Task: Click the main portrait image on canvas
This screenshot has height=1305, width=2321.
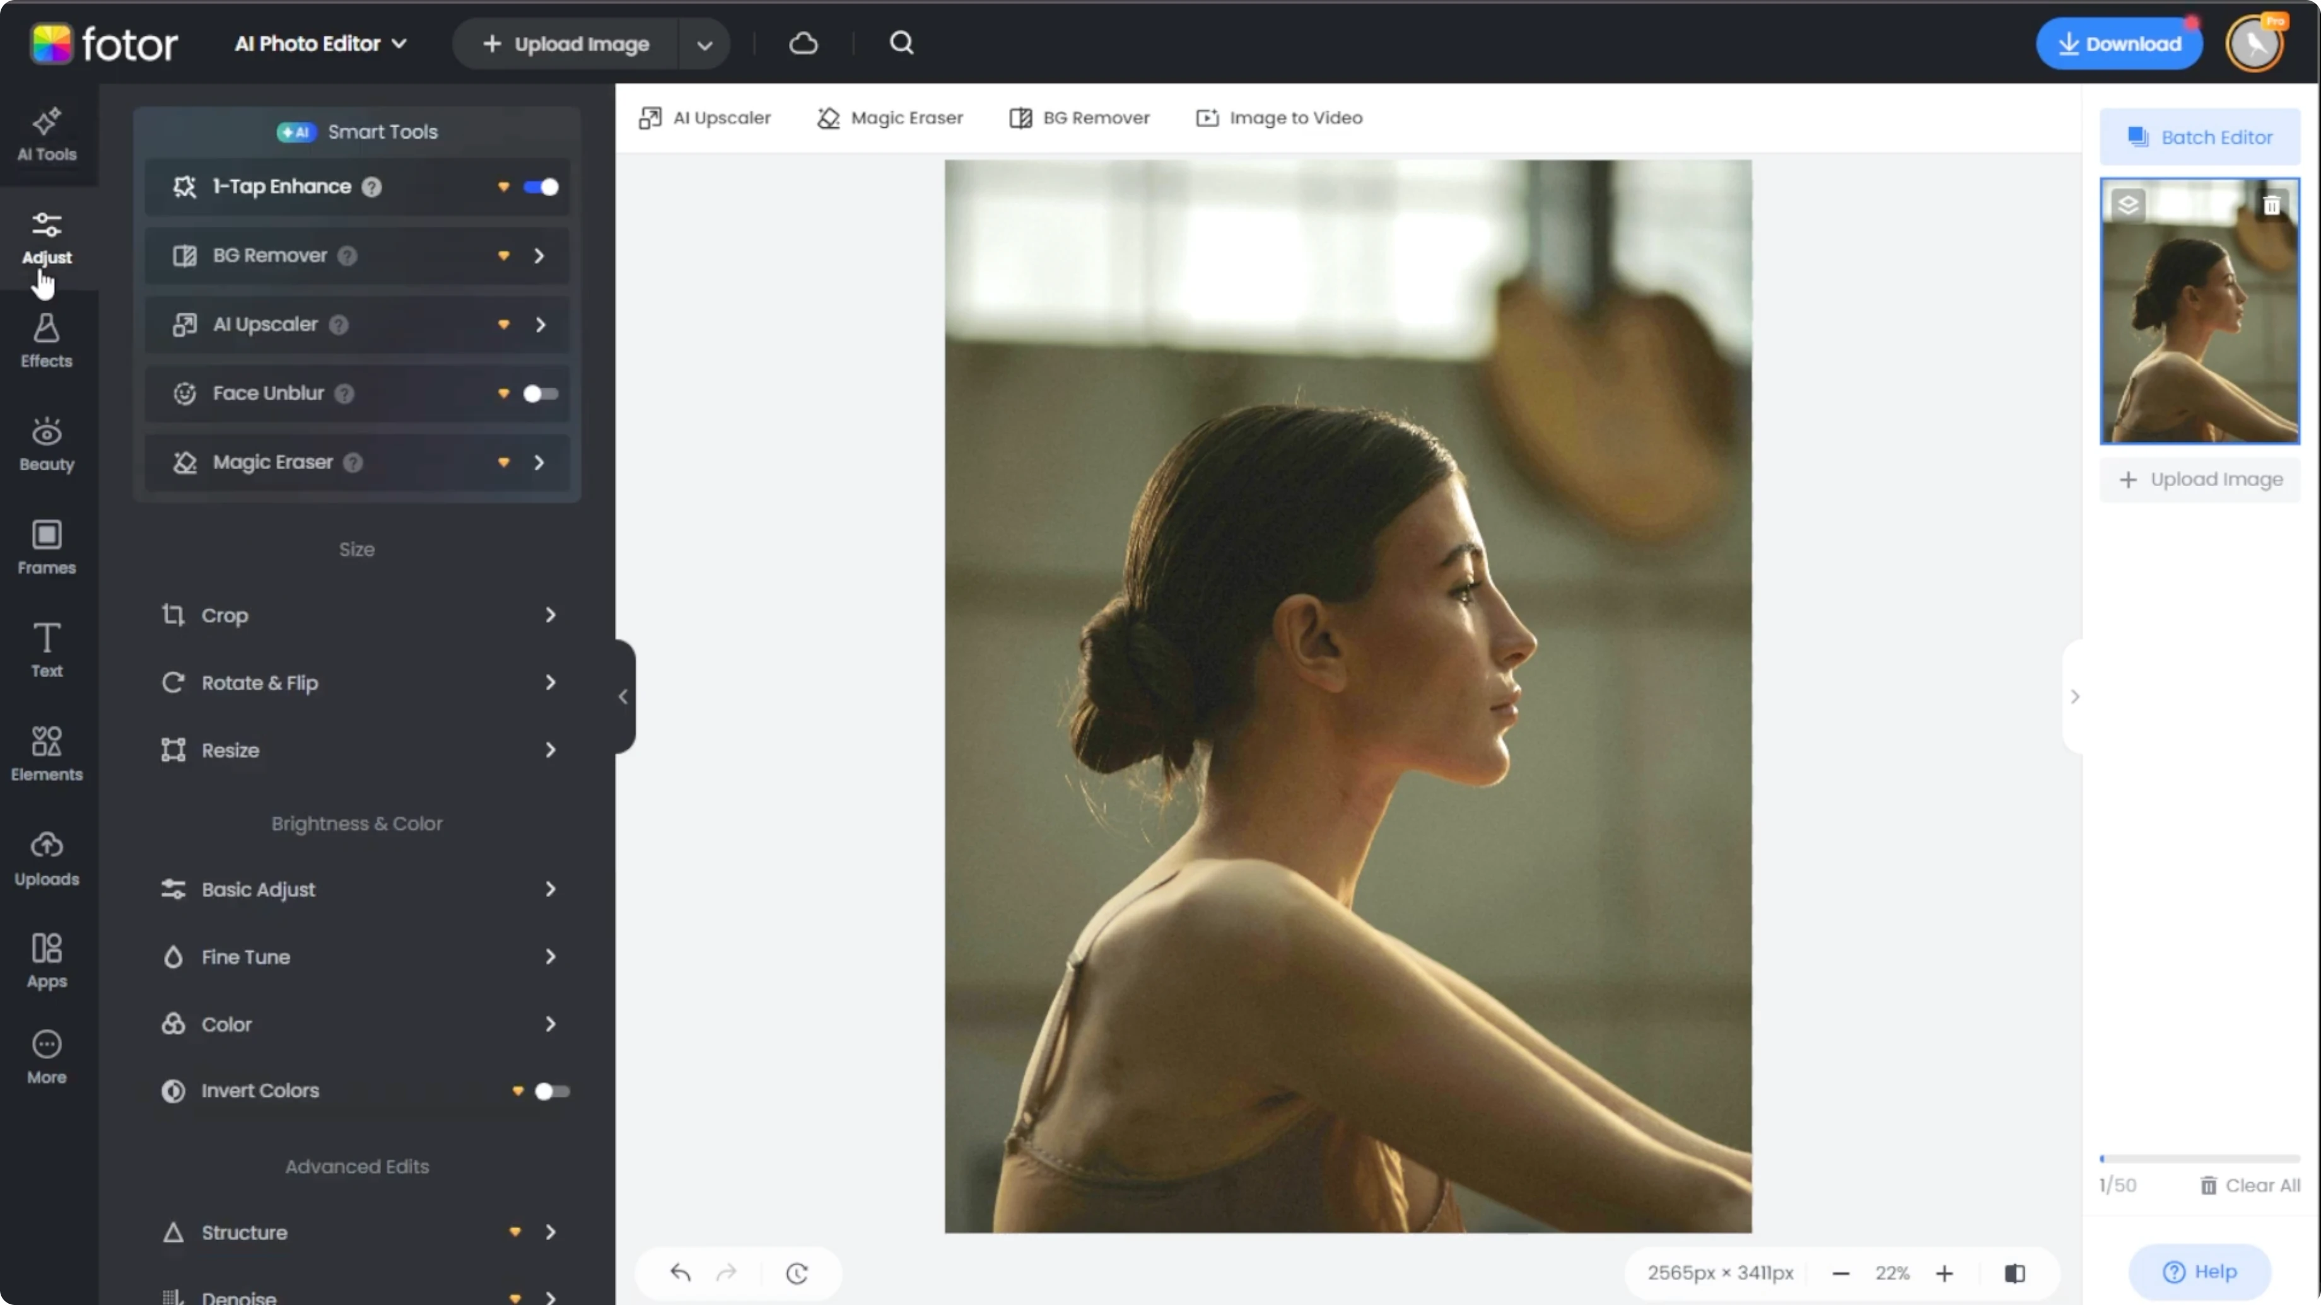Action: click(1348, 696)
